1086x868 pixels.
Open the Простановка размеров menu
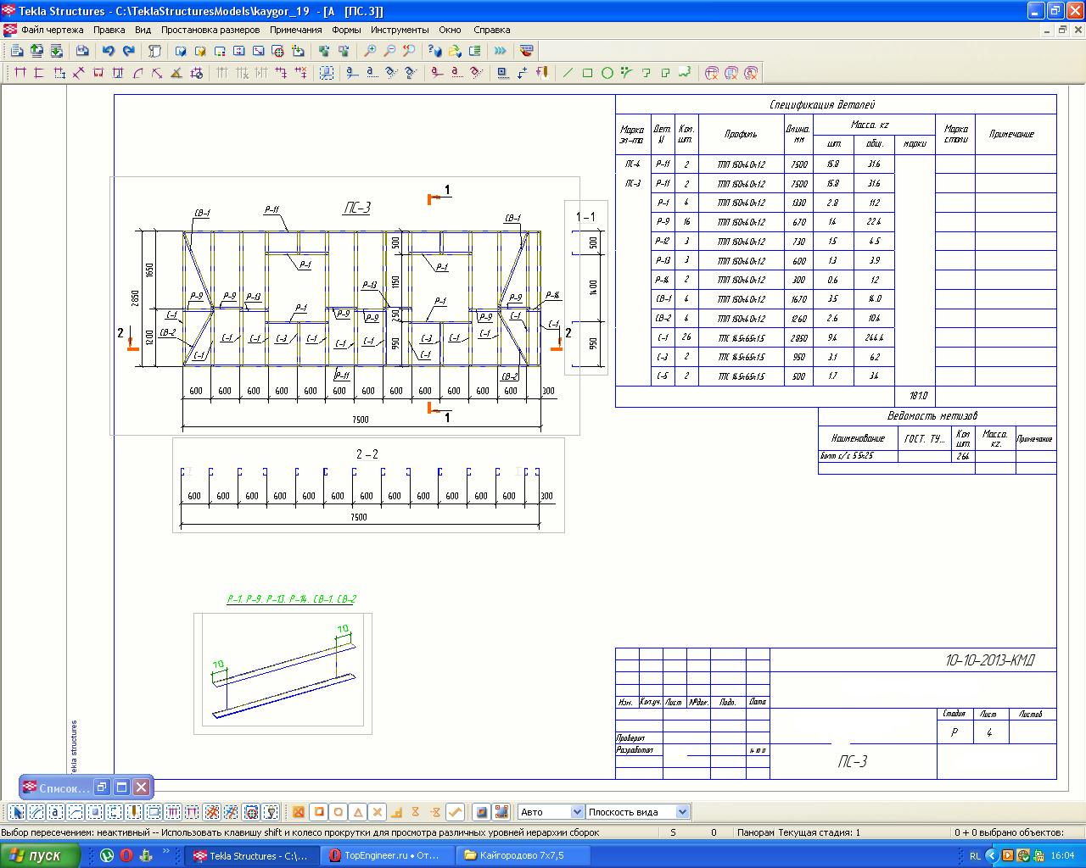210,30
